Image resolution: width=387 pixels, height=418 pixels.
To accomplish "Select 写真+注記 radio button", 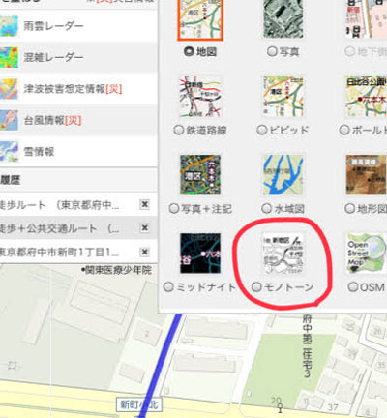I will click(x=174, y=209).
